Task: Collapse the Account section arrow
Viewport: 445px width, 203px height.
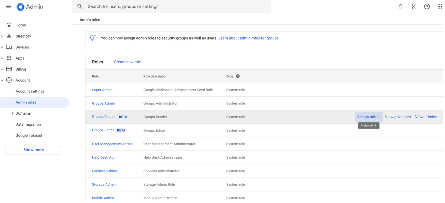Action: [2, 80]
